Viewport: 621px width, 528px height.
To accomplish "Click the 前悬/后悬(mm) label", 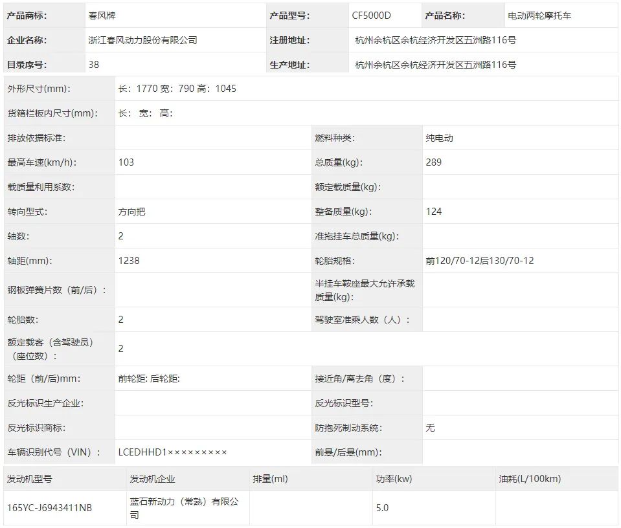I will tap(348, 452).
